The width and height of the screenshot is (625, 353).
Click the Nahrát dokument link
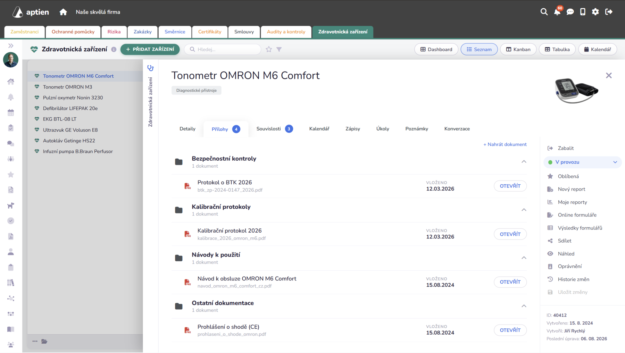click(505, 144)
